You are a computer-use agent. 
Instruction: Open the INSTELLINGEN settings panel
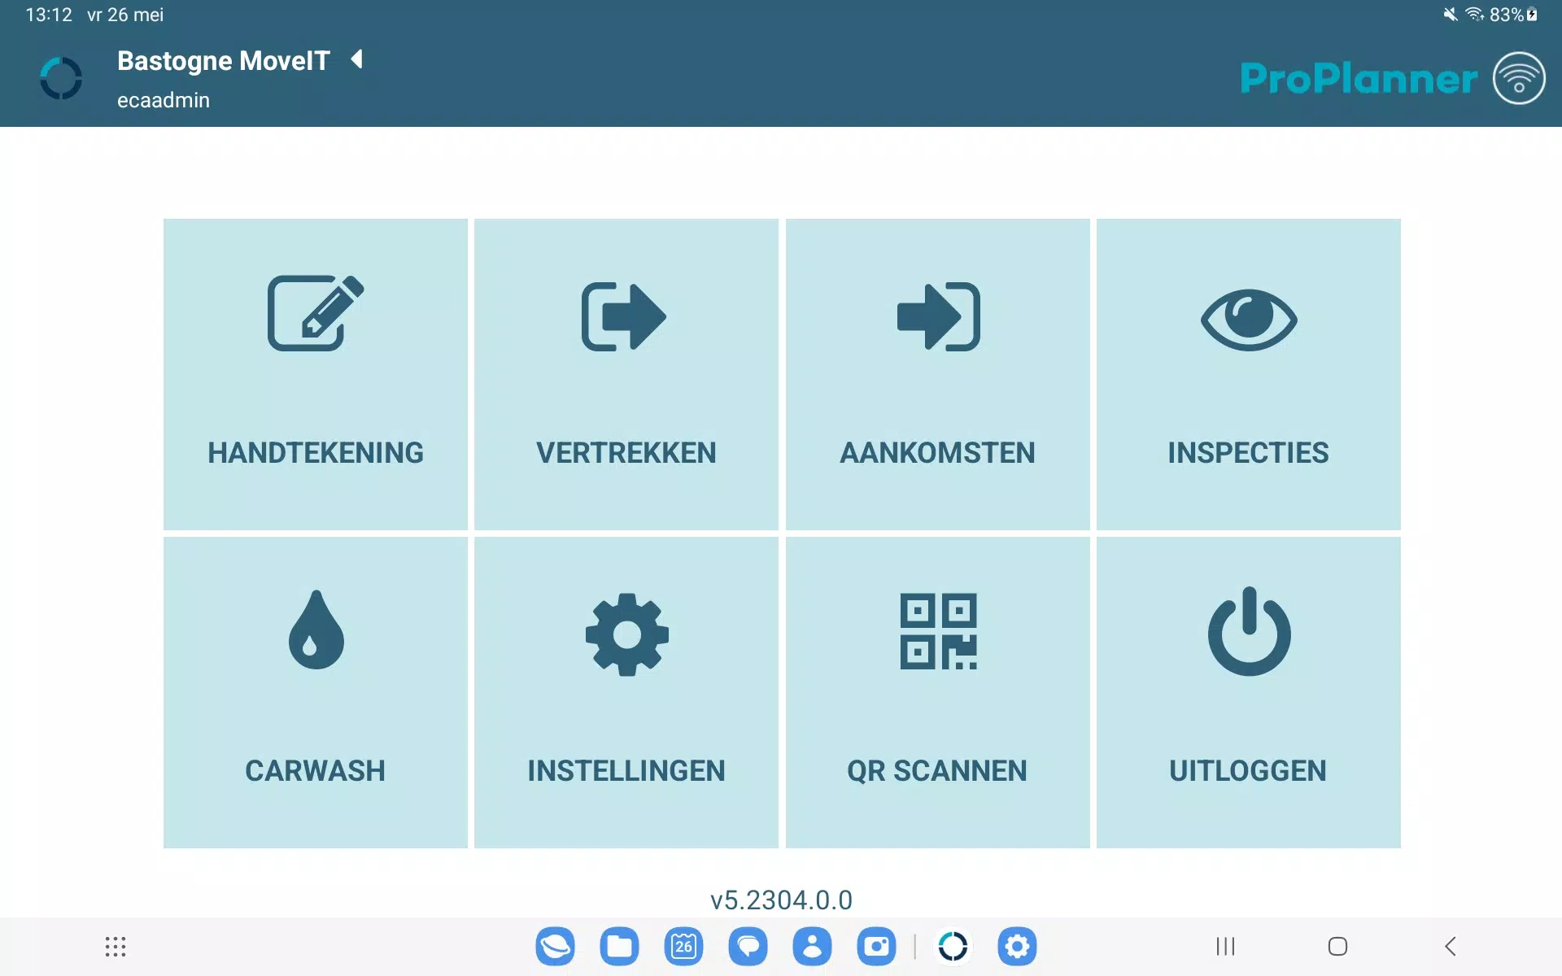pyautogui.click(x=626, y=691)
